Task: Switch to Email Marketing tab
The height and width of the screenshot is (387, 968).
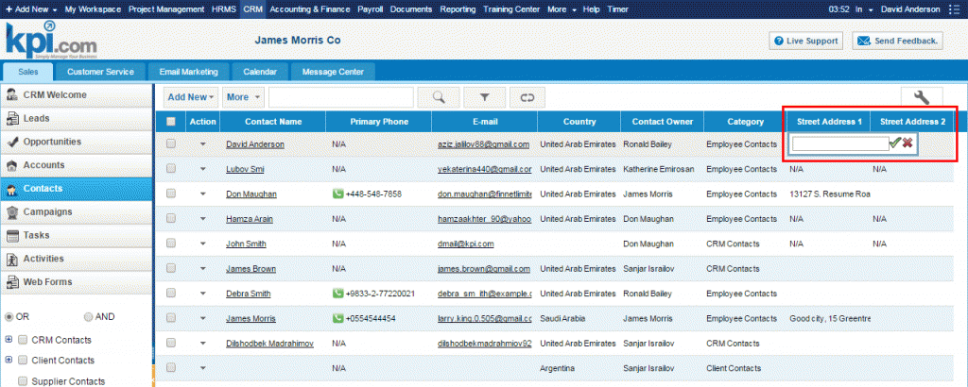Action: 188,72
